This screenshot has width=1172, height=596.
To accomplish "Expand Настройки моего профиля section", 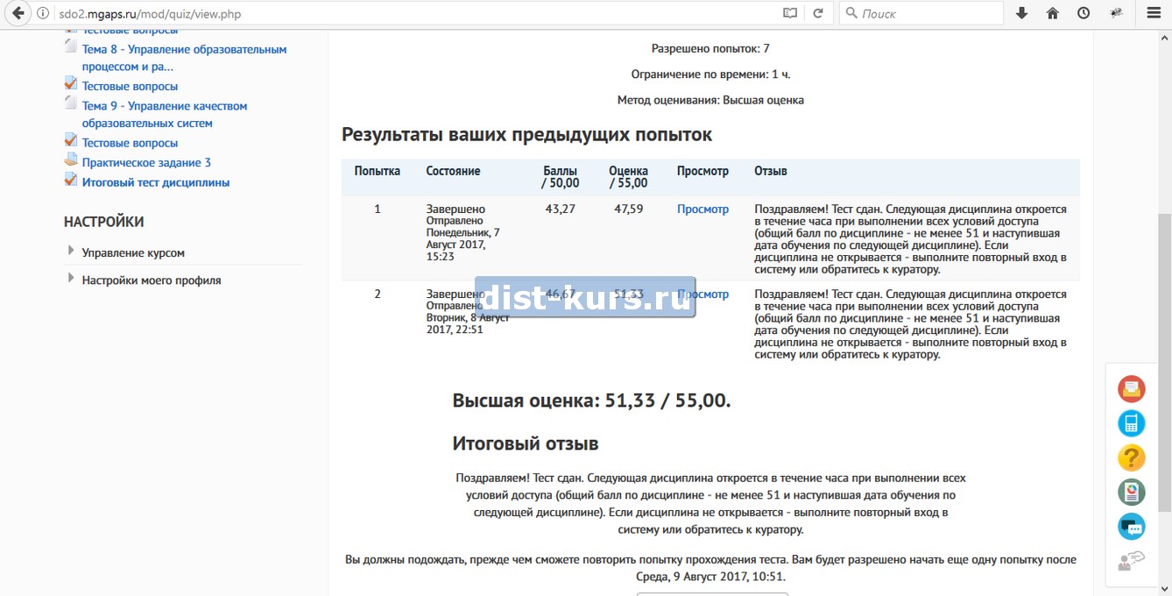I will tap(70, 278).
